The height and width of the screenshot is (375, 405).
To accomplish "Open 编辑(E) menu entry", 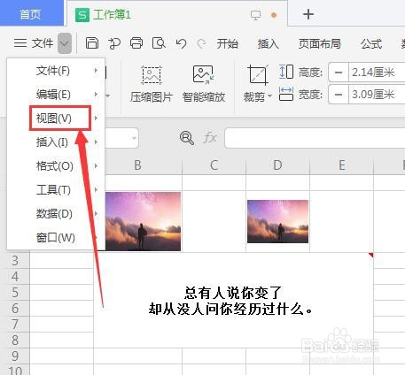I will point(56,95).
